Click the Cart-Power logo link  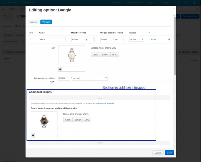pos(10,3)
